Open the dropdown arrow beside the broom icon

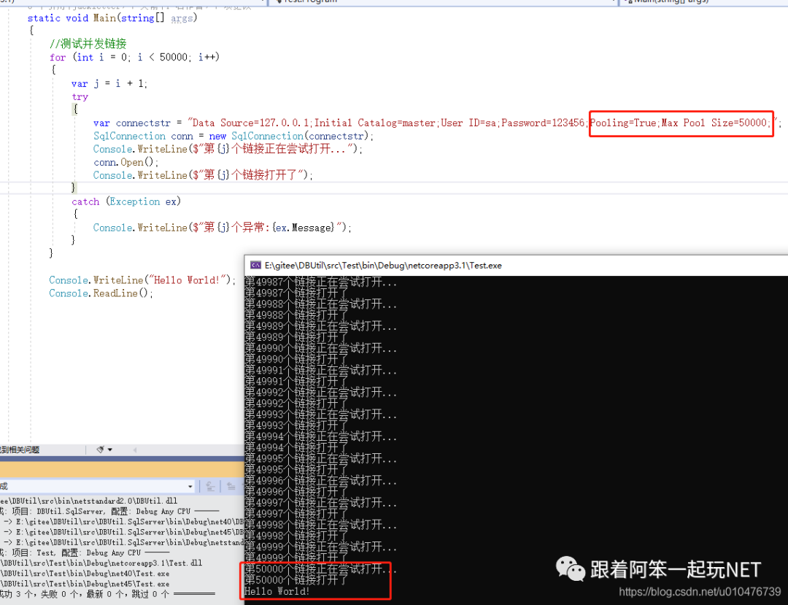tap(110, 450)
